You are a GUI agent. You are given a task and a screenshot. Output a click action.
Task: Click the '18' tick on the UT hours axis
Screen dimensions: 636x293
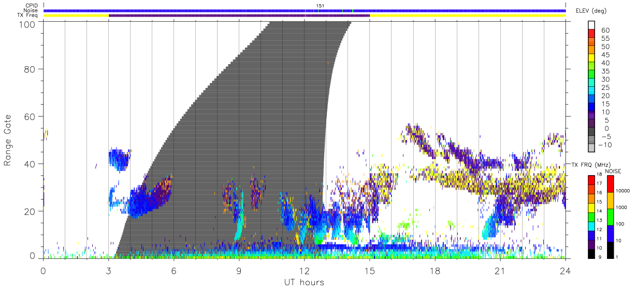pos(435,271)
